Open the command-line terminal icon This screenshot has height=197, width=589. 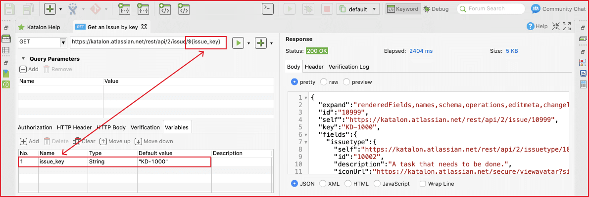[x=268, y=9]
